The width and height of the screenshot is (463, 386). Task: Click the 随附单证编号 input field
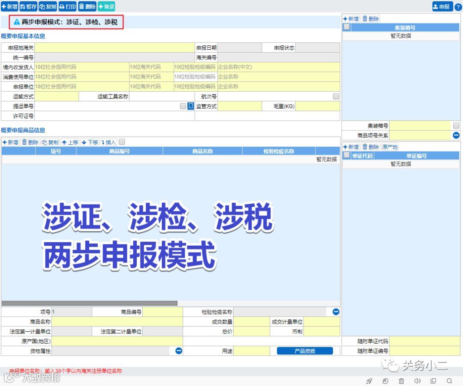click(x=424, y=351)
